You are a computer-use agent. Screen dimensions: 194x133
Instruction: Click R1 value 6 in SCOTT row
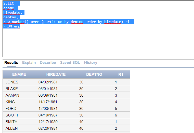[116, 115]
